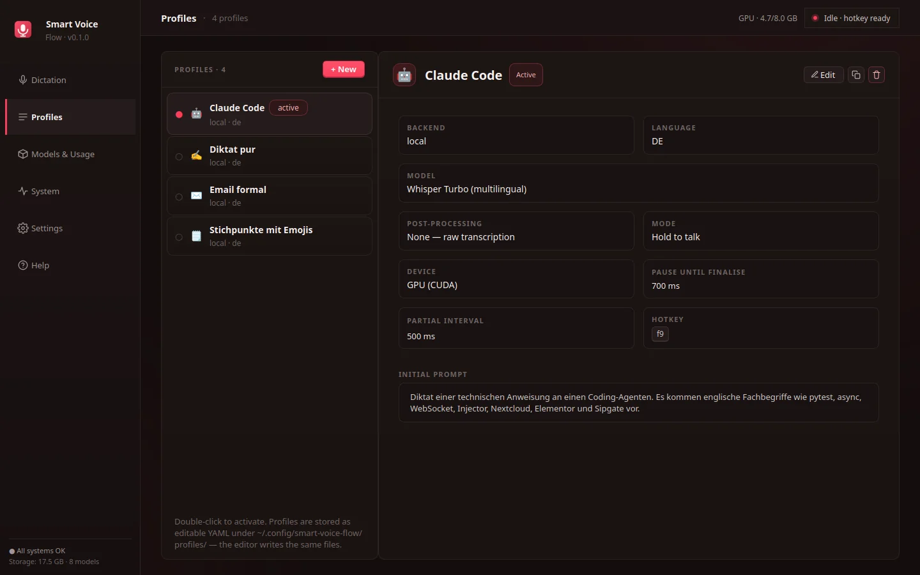This screenshot has height=575, width=920.
Task: Click 'PROFILES · 4' list heading
Action: (200, 70)
